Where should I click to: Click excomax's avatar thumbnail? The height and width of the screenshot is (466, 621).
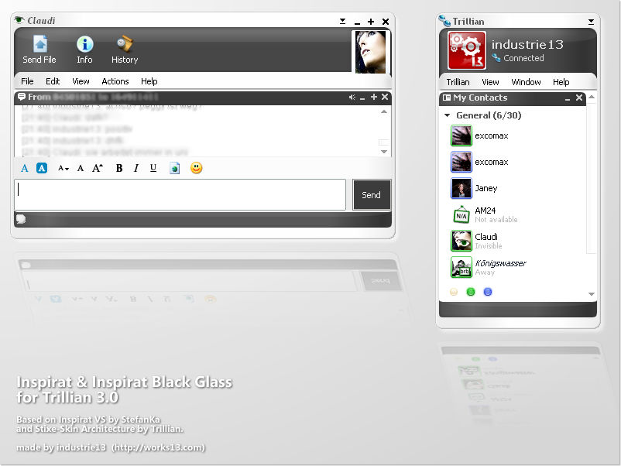pos(460,135)
